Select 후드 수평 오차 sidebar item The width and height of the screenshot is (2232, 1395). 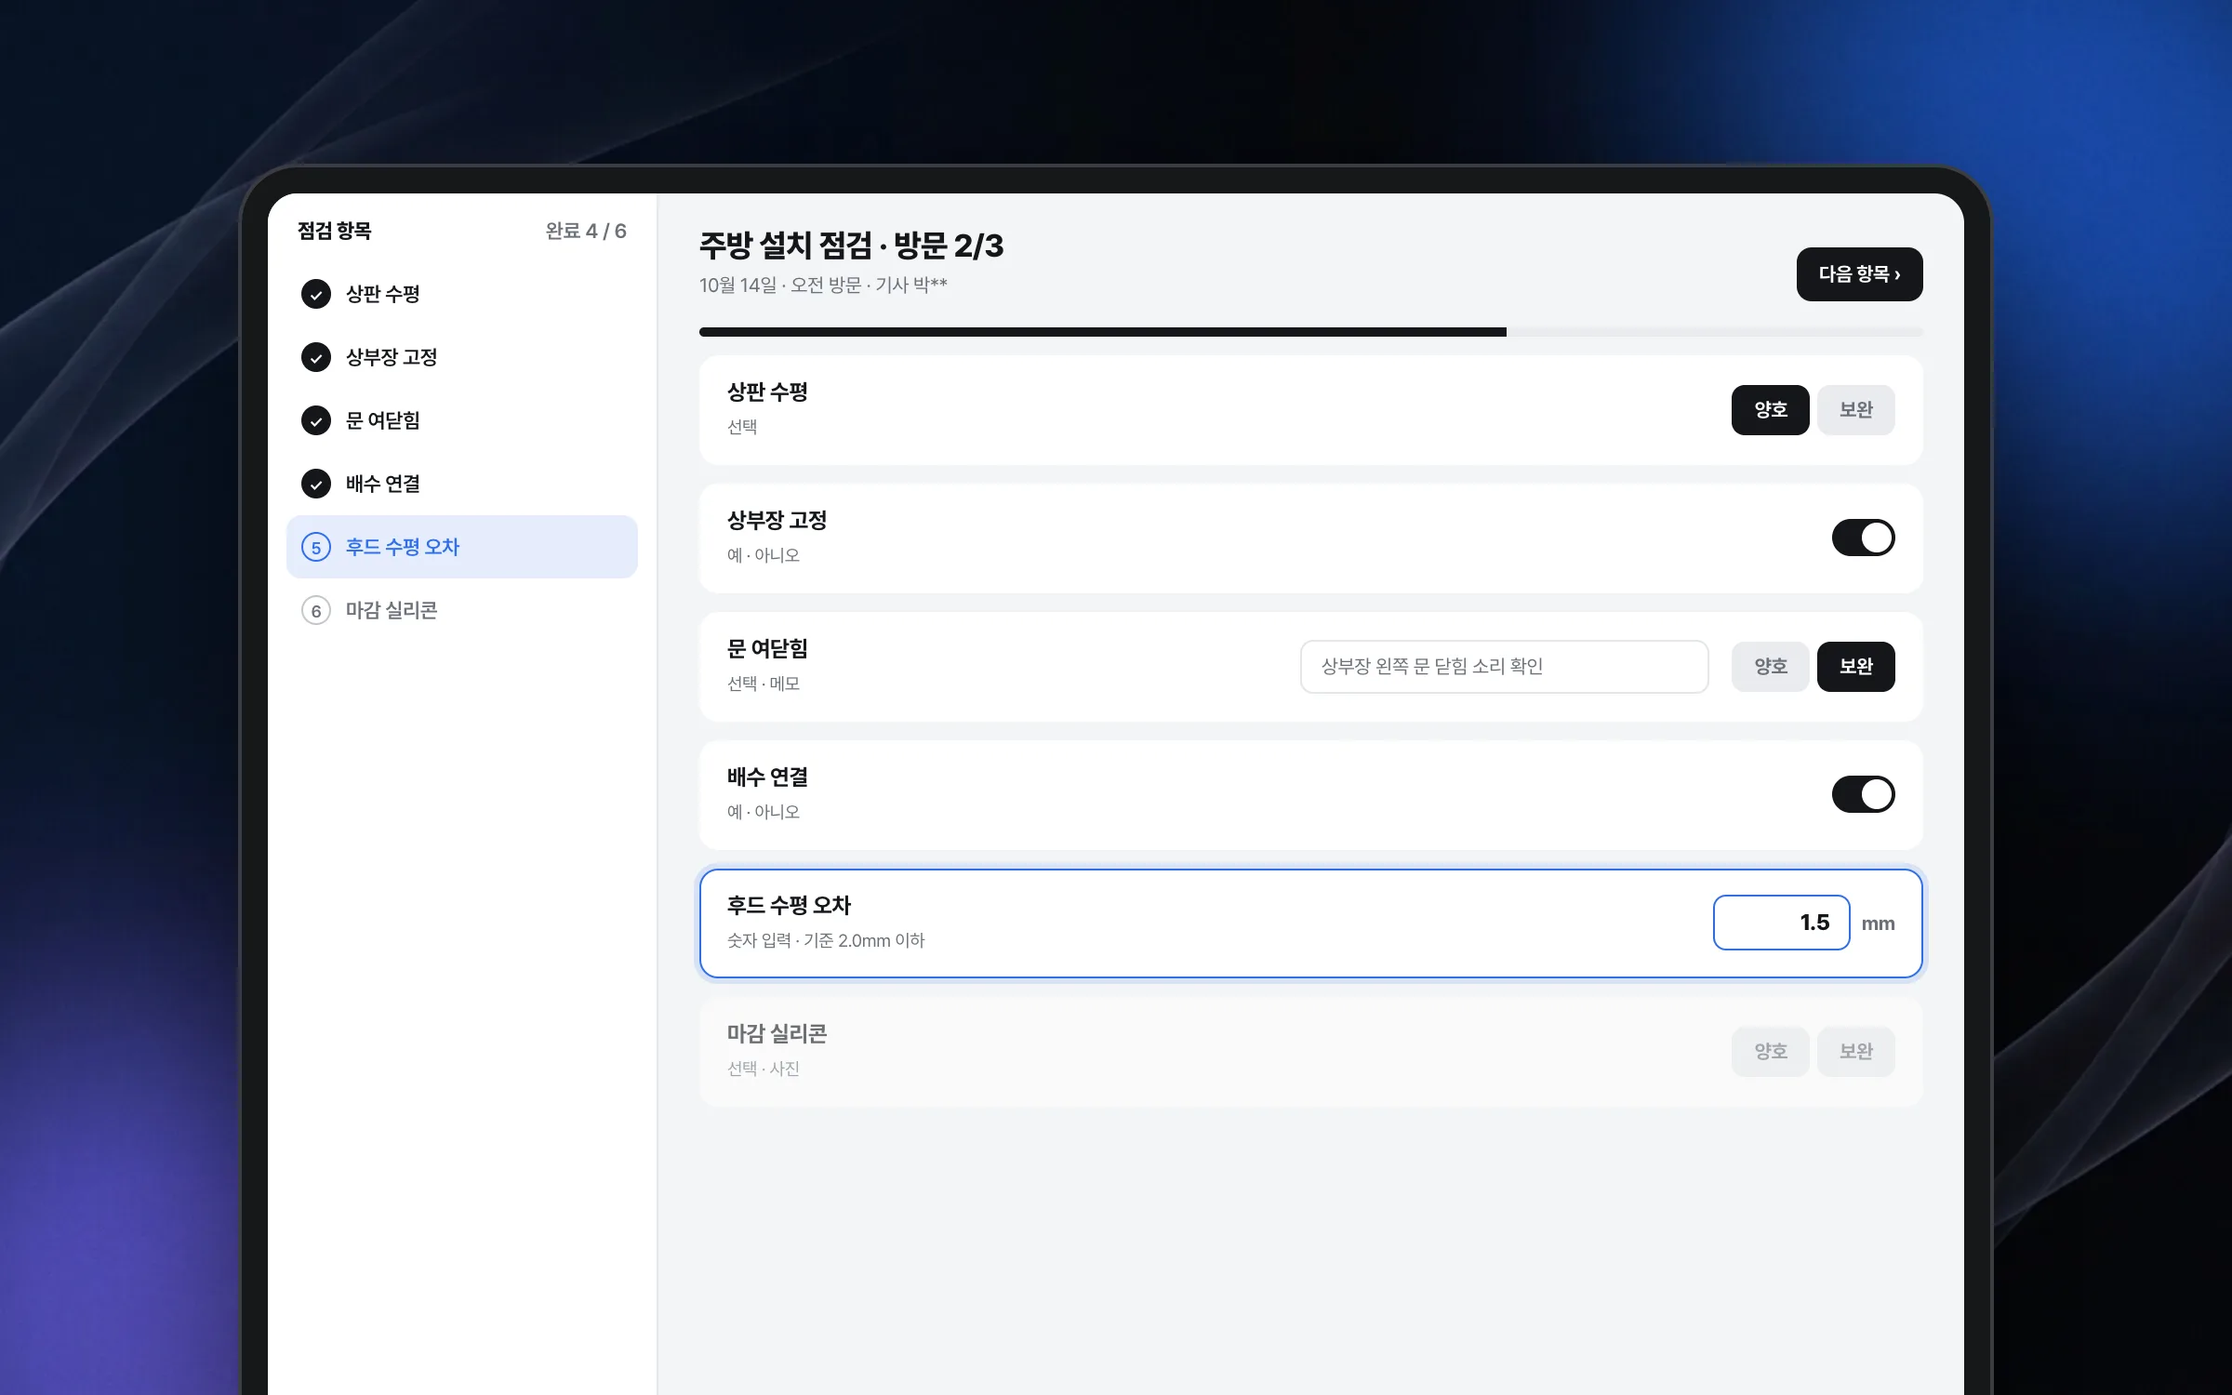(462, 547)
